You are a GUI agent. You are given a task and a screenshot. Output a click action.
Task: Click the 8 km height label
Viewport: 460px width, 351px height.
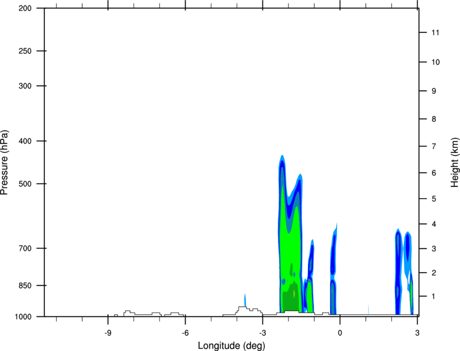(x=434, y=119)
